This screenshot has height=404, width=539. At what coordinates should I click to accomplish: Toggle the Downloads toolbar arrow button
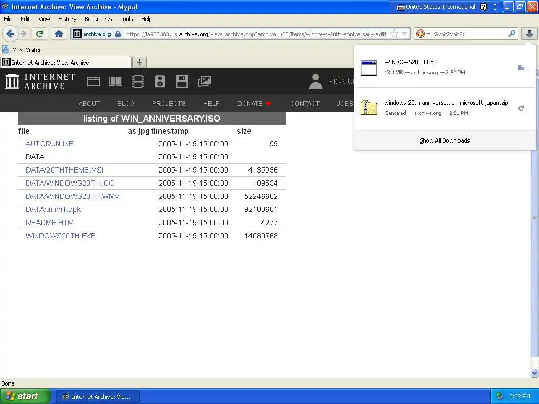click(x=530, y=34)
